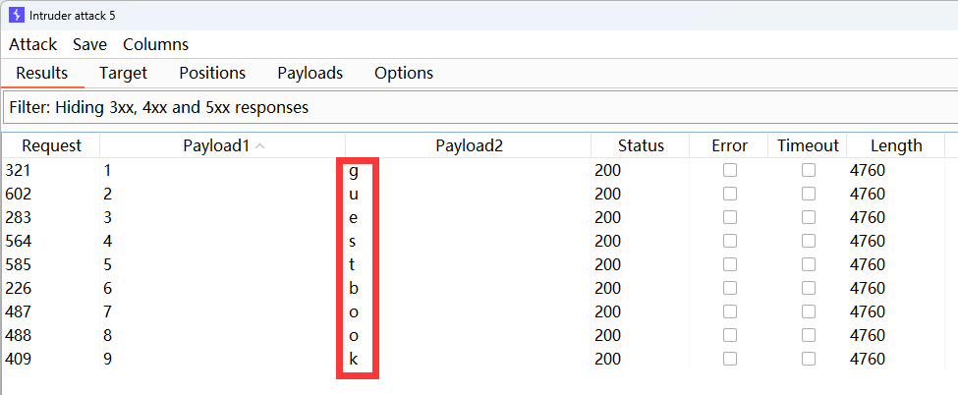Sort results by Status column header

point(641,145)
